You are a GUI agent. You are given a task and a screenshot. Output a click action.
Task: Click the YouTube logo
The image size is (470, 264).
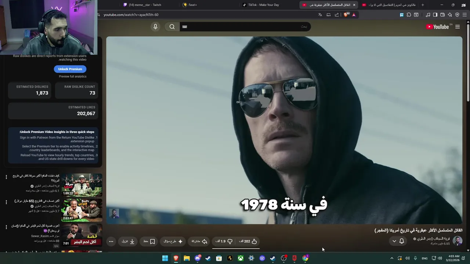[x=437, y=27]
